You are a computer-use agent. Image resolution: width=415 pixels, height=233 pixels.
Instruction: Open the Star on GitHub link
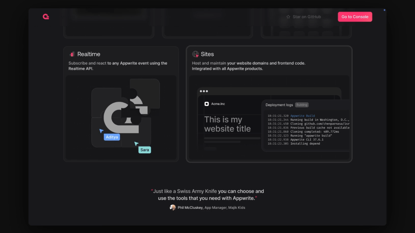pyautogui.click(x=306, y=17)
